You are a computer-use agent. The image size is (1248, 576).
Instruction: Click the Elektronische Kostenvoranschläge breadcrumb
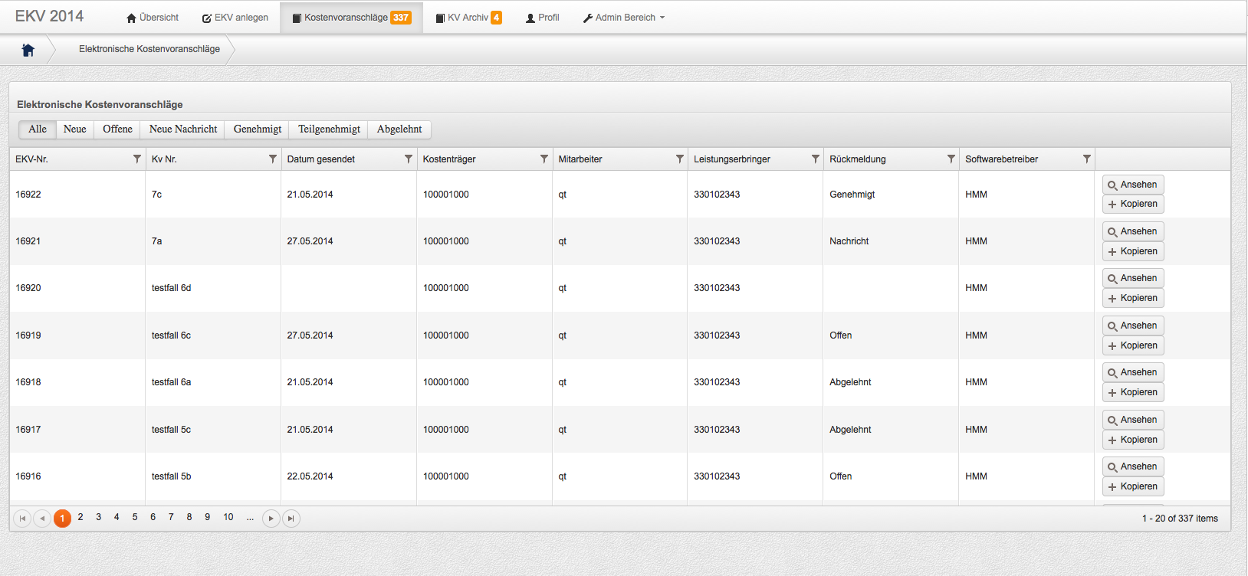[149, 49]
